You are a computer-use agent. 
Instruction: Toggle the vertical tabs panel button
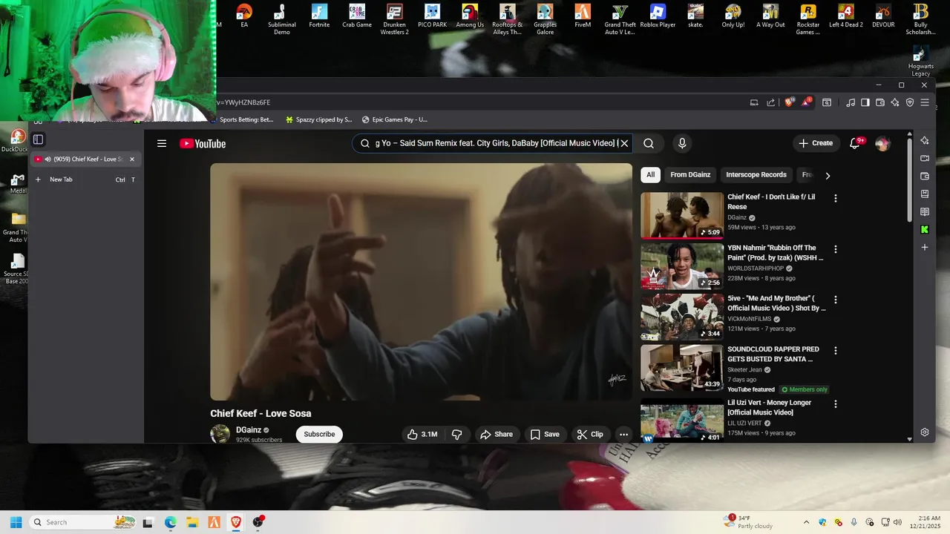[39, 139]
